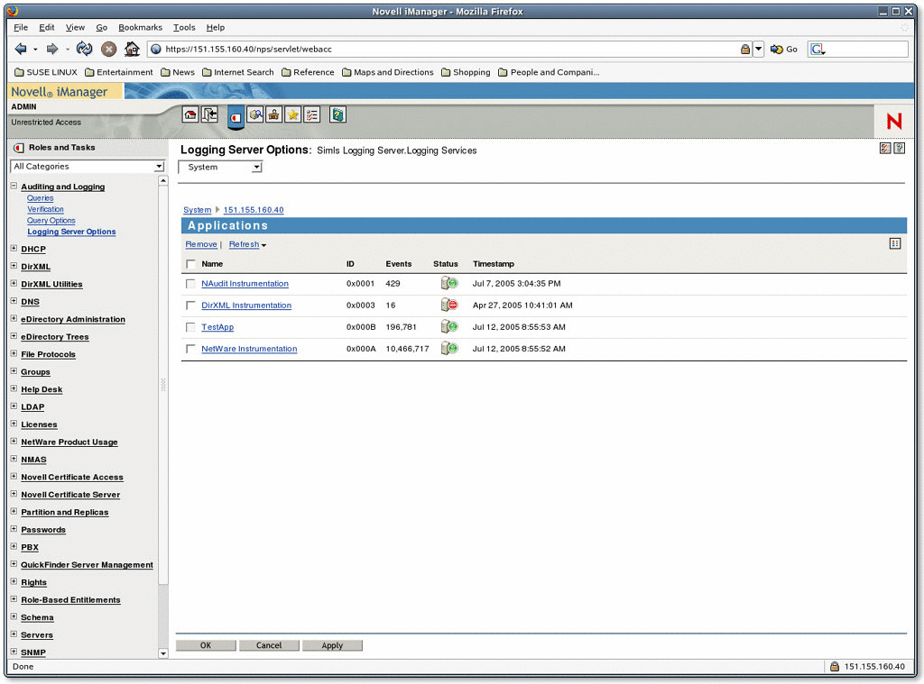Viewport: 924px width, 684px height.
Task: Open the All Categories dropdown
Action: pyautogui.click(x=88, y=167)
